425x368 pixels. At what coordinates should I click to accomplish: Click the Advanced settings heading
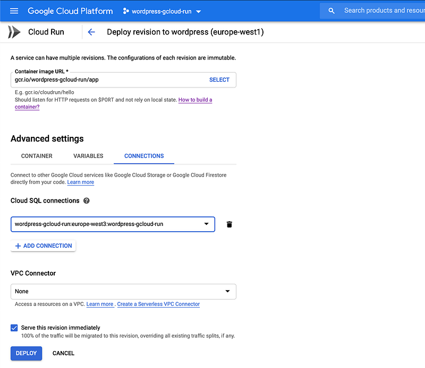[47, 138]
